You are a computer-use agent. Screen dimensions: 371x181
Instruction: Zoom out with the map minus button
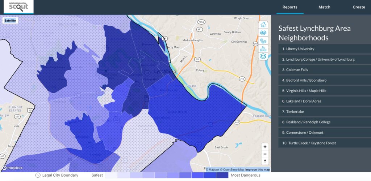pos(265,154)
